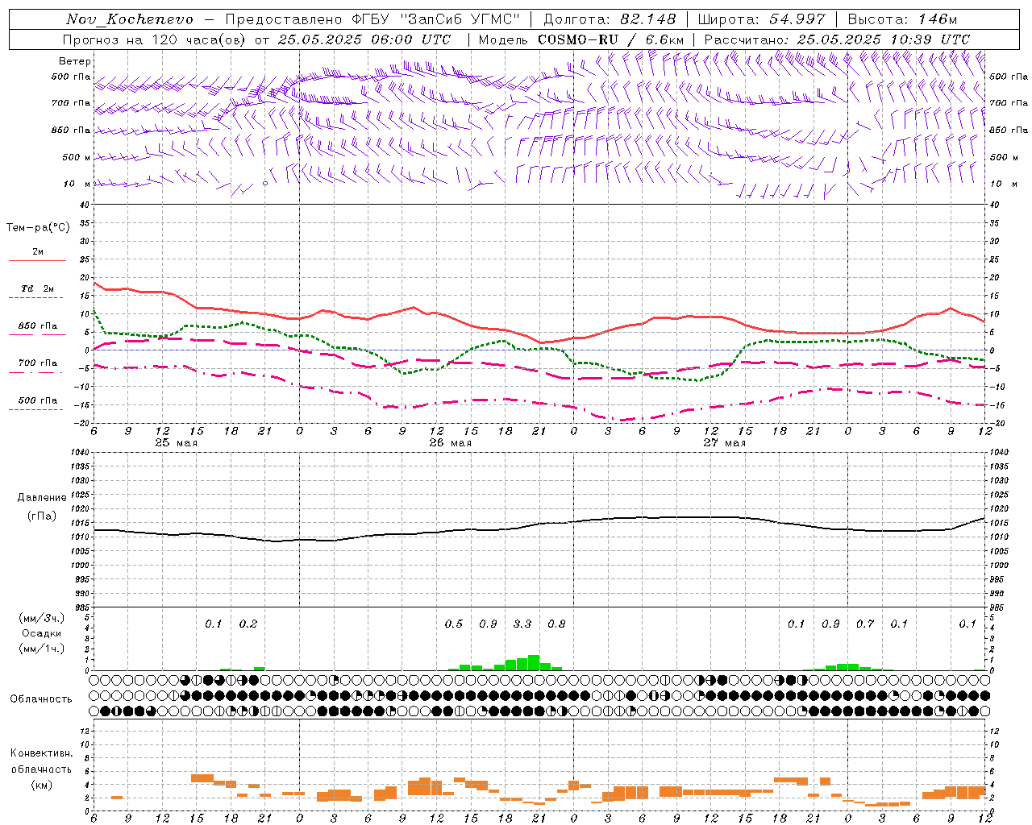Click the green dotted line under "Td 2м"
The height and width of the screenshot is (825, 1032).
35,298
